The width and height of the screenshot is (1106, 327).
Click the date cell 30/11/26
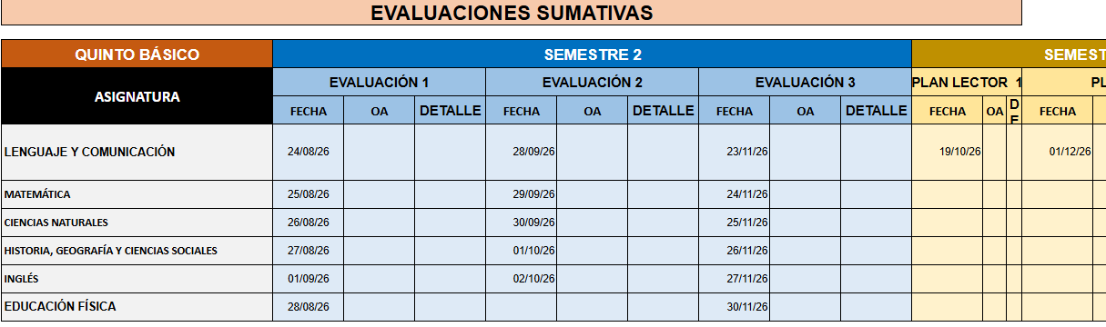pyautogui.click(x=735, y=307)
